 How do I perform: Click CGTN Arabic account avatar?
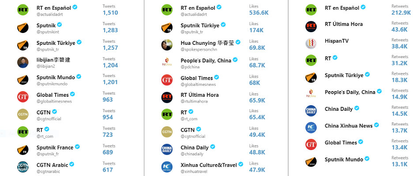pyautogui.click(x=23, y=167)
